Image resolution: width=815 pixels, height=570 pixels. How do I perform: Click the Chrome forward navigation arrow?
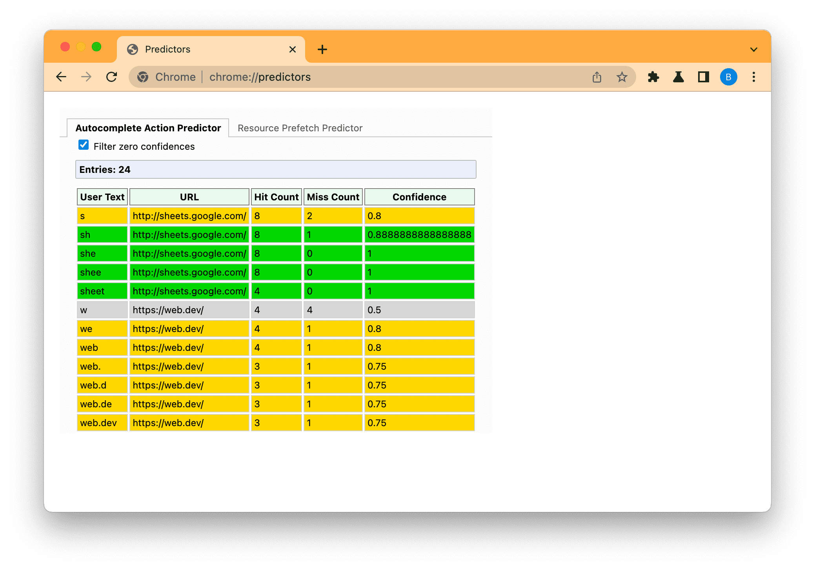[x=86, y=77]
